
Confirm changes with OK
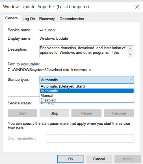[70, 159]
